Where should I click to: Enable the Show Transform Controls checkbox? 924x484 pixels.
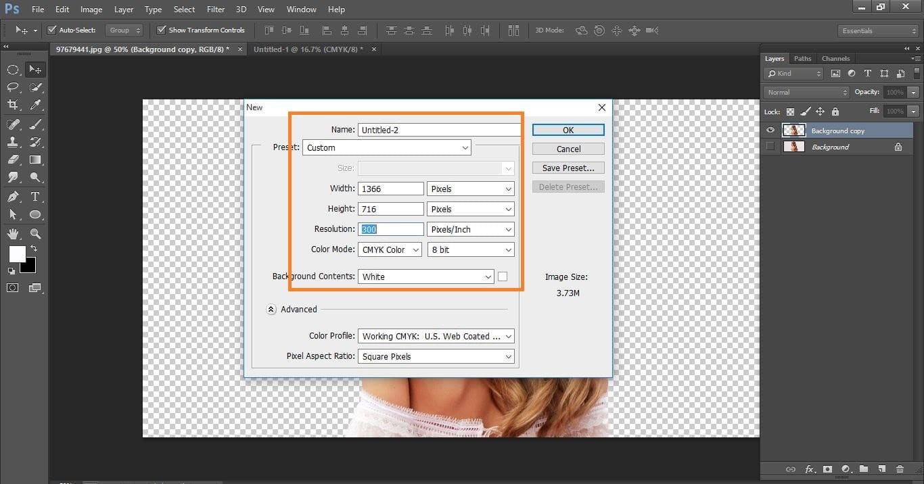pyautogui.click(x=161, y=30)
